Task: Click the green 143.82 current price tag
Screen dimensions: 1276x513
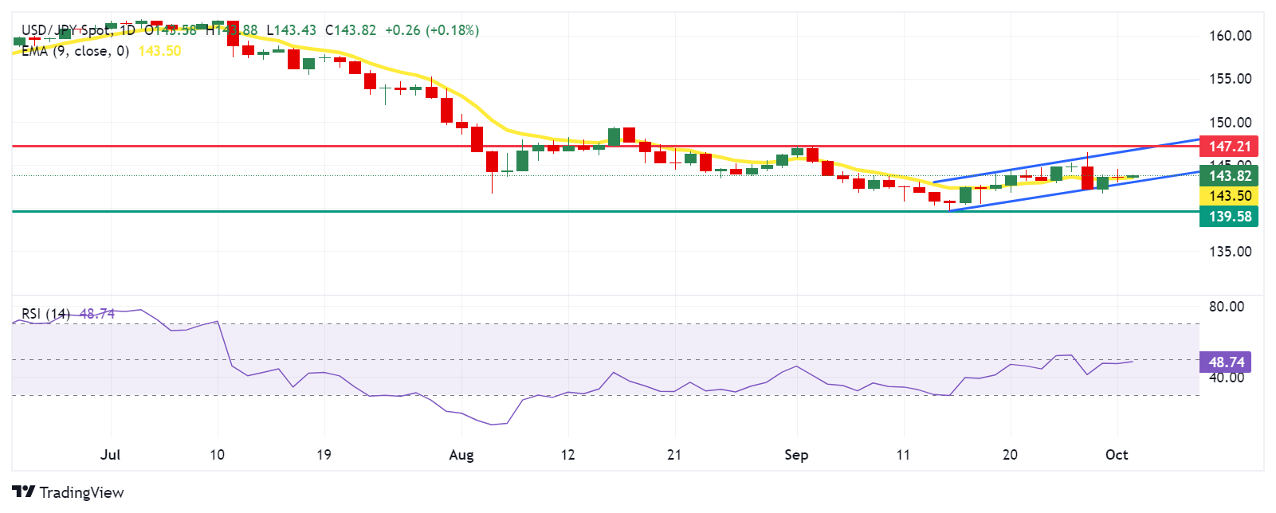Action: coord(1229,176)
